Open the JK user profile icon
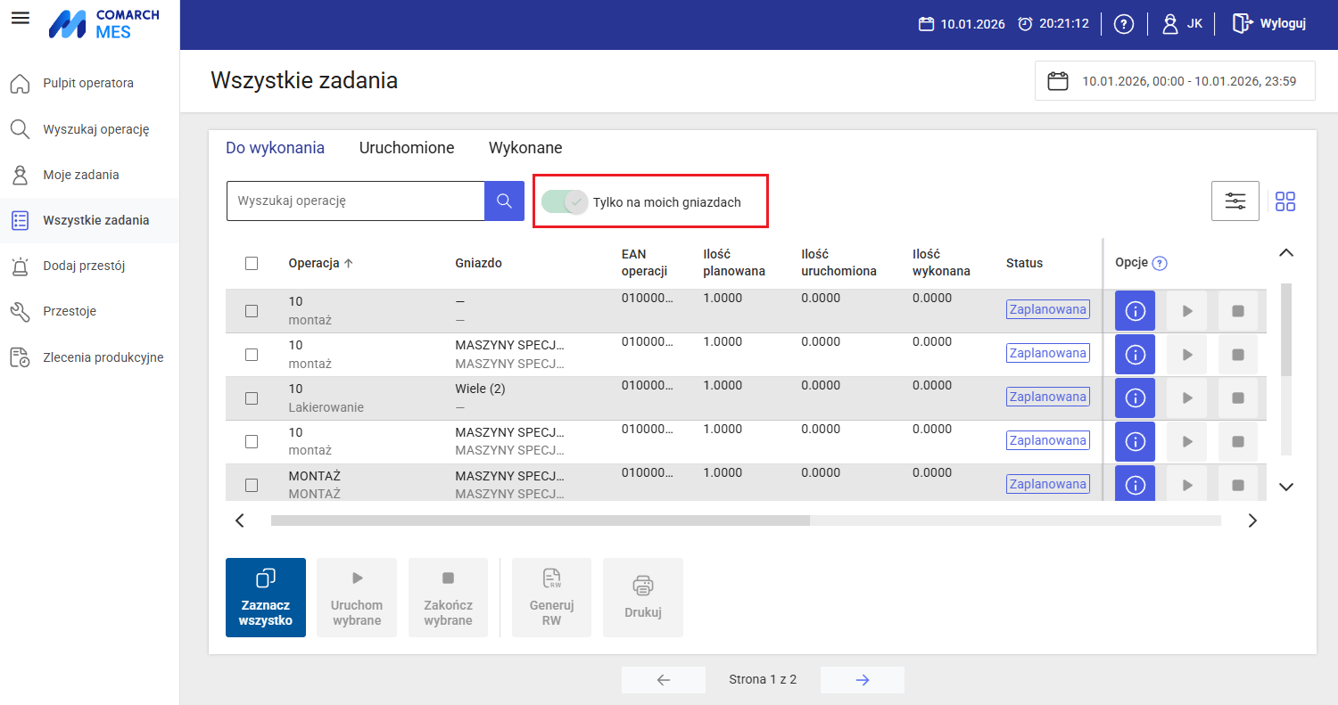Screen dimensions: 1338x705 click(x=1170, y=24)
